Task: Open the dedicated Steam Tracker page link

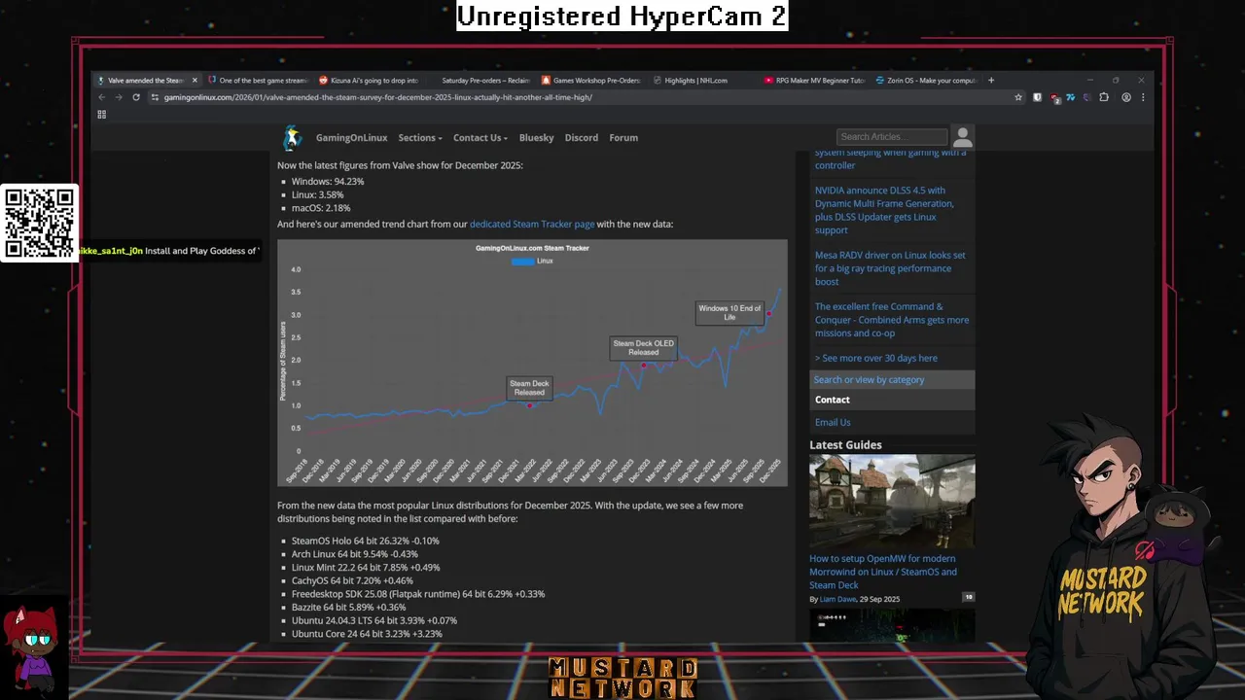Action: pos(532,225)
